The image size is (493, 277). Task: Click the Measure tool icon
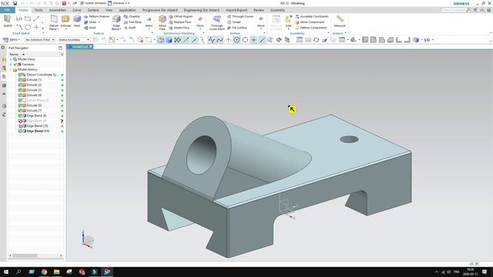tap(340, 19)
